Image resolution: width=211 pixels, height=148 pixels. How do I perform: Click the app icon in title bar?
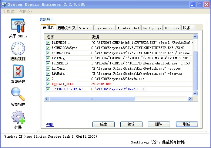tap(4, 4)
